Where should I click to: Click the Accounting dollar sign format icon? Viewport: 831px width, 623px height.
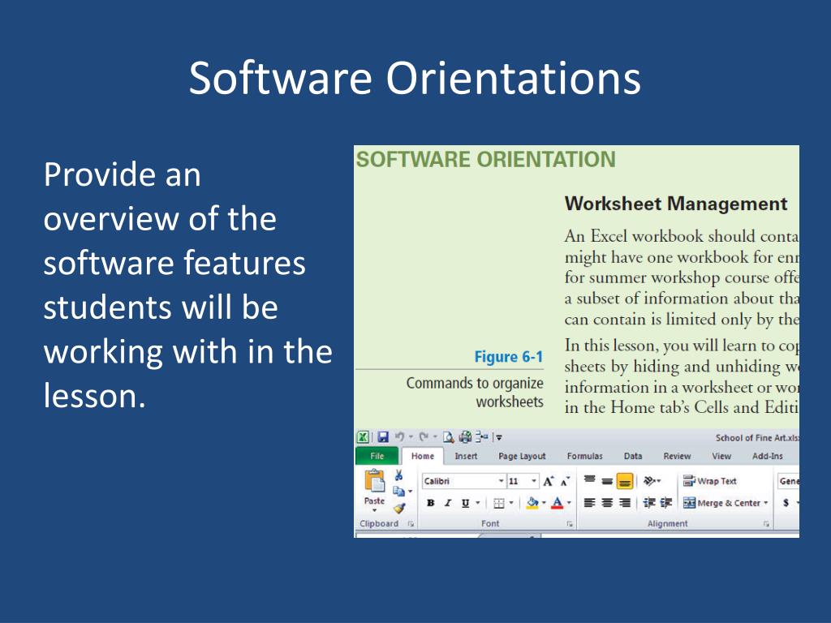click(x=786, y=503)
